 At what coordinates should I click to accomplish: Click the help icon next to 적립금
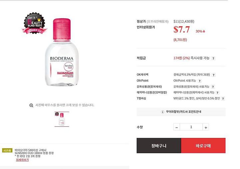[213, 58]
